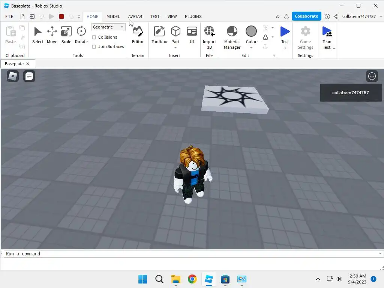Screen dimensions: 384x288
Task: Open the Terrain Editor
Action: point(138,35)
